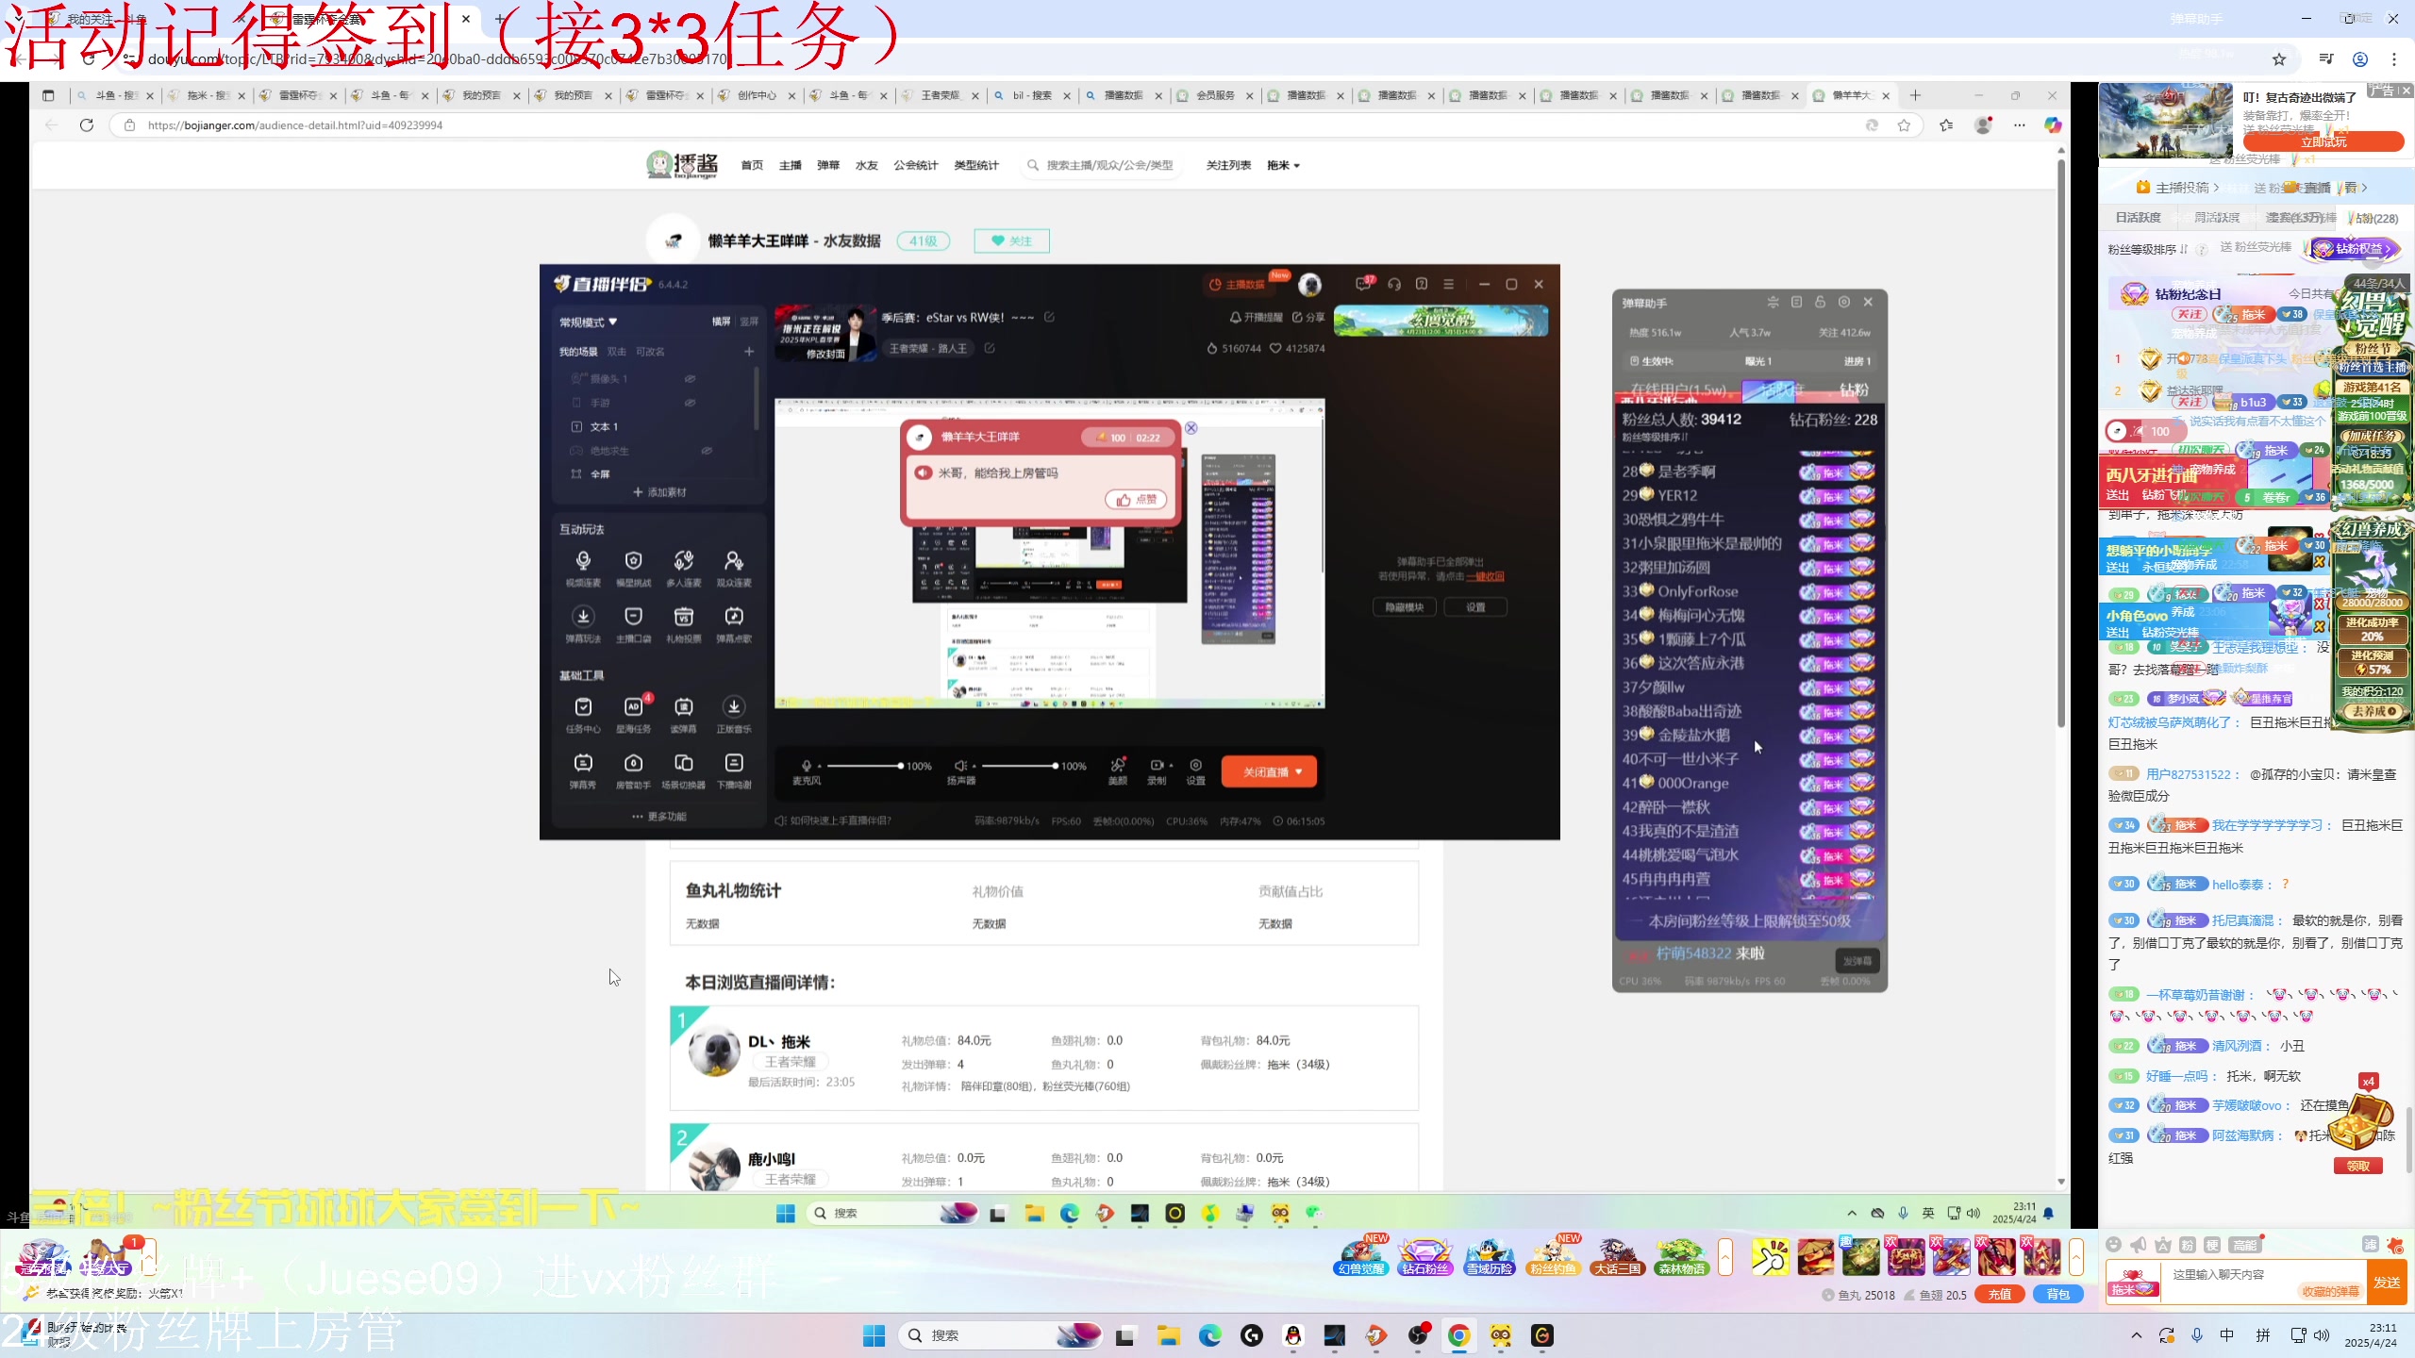This screenshot has width=2415, height=1358.
Task: Open 公会统计 in bojianger nav
Action: click(x=916, y=165)
